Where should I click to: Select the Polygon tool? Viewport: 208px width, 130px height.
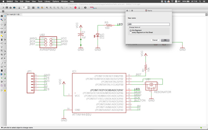5,71
